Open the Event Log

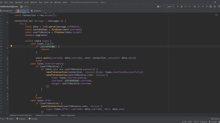point(216,119)
